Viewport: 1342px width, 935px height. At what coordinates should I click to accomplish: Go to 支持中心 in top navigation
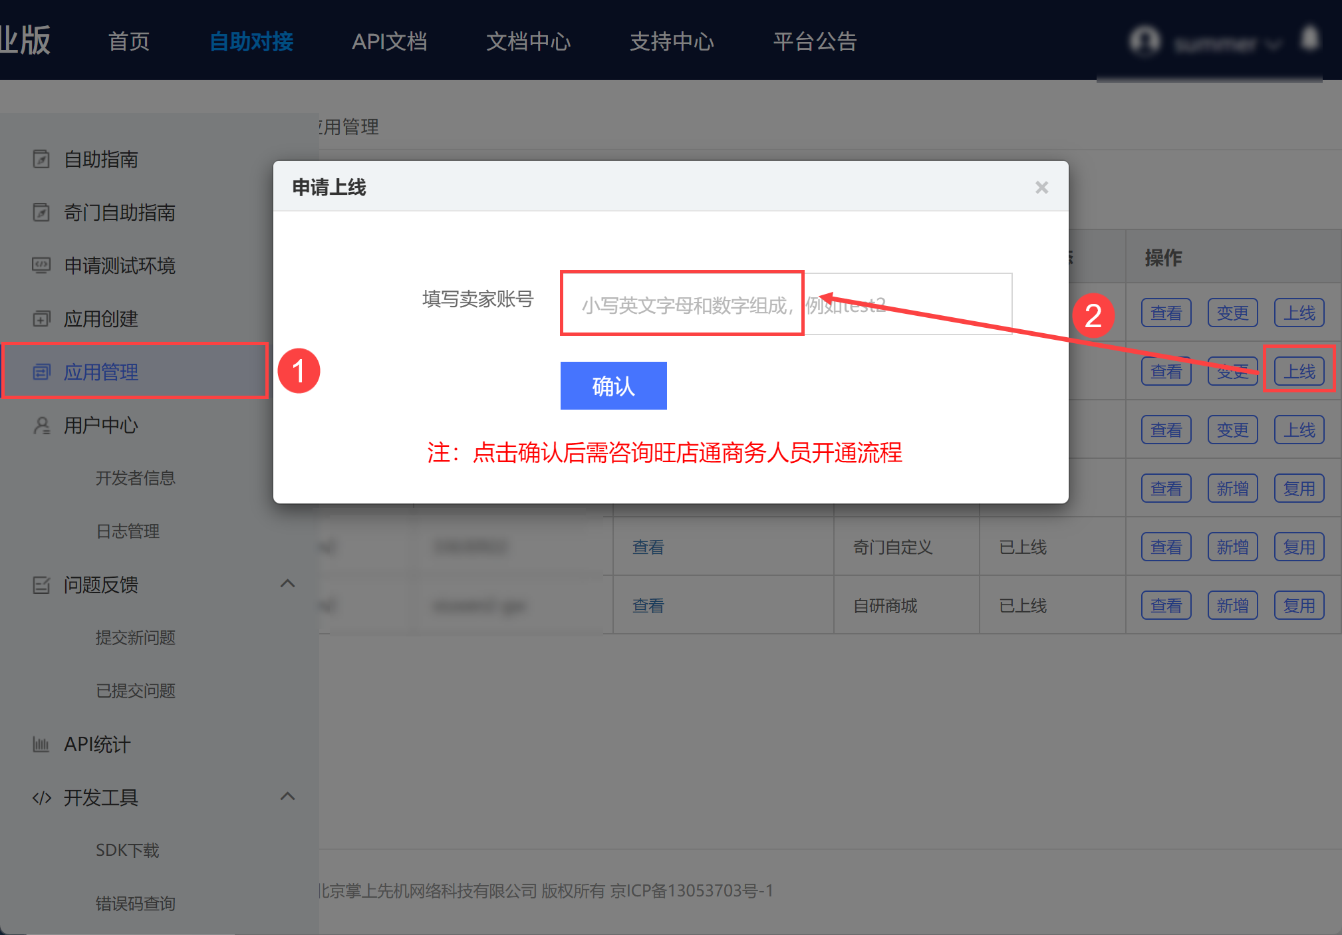coord(671,41)
